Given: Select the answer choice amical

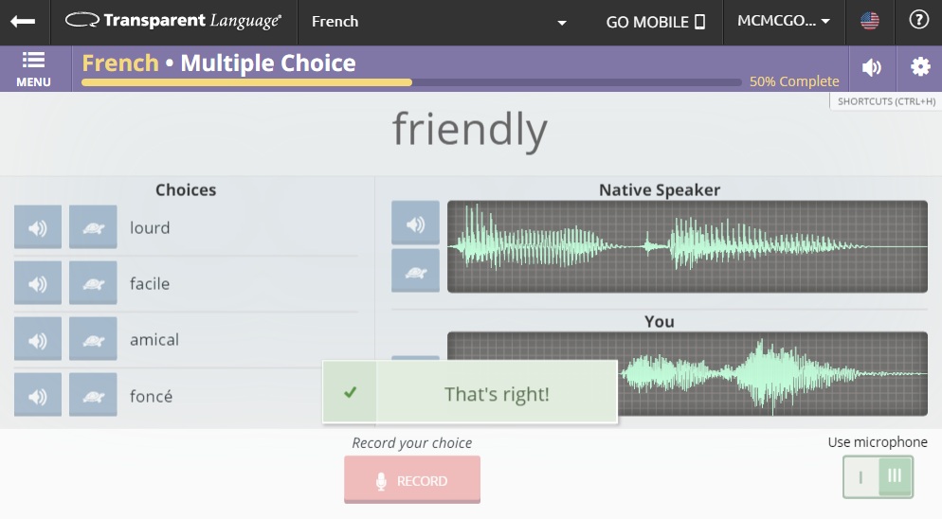Looking at the screenshot, I should tap(154, 340).
